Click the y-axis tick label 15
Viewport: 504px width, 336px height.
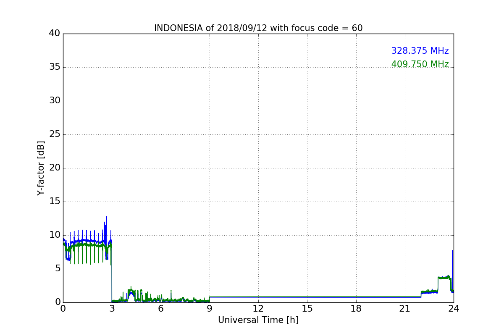(55, 202)
